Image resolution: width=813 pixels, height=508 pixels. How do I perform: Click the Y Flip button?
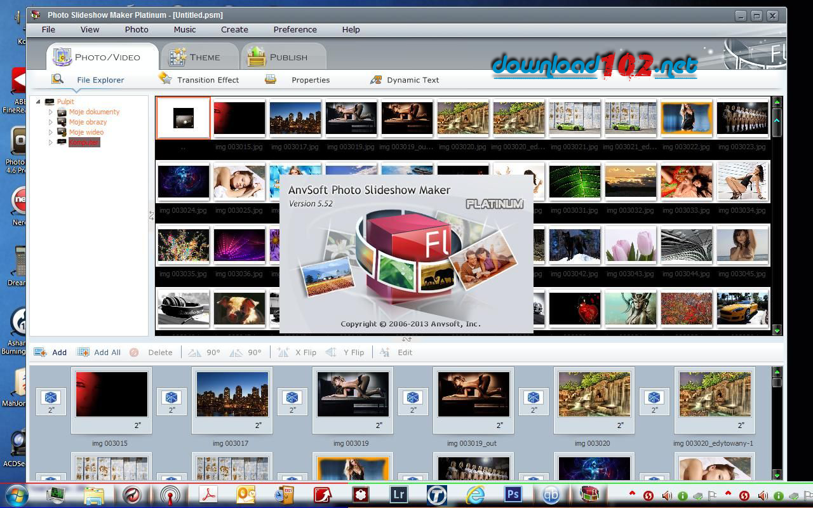click(345, 352)
